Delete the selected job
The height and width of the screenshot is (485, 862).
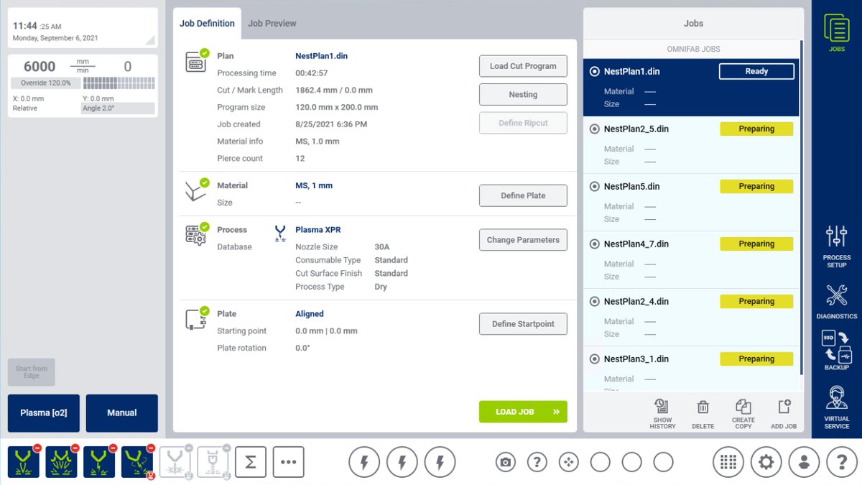point(703,414)
